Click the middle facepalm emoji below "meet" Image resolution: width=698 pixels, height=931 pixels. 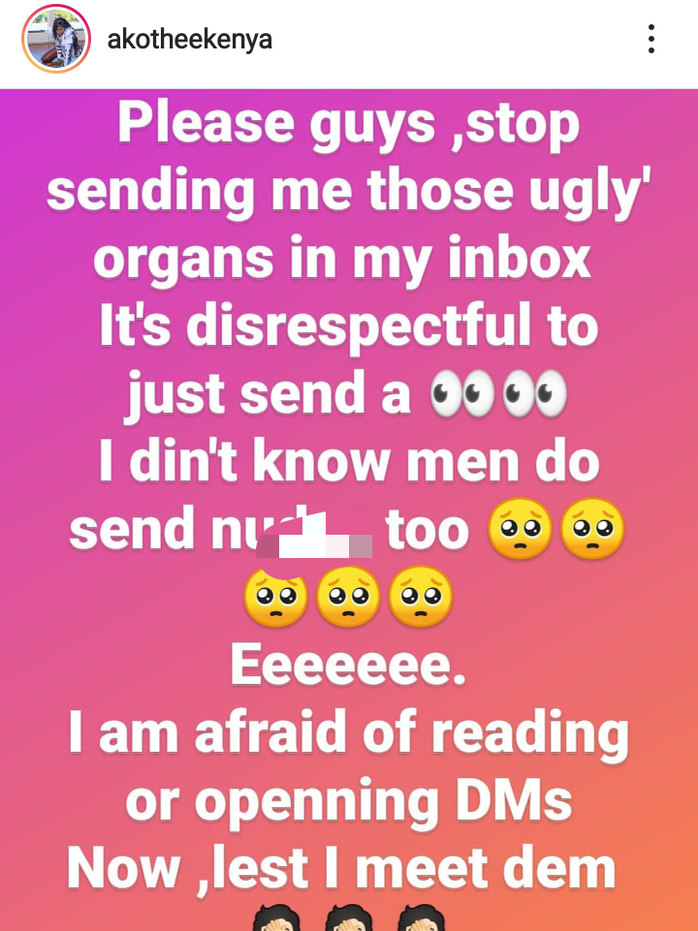coord(349,916)
